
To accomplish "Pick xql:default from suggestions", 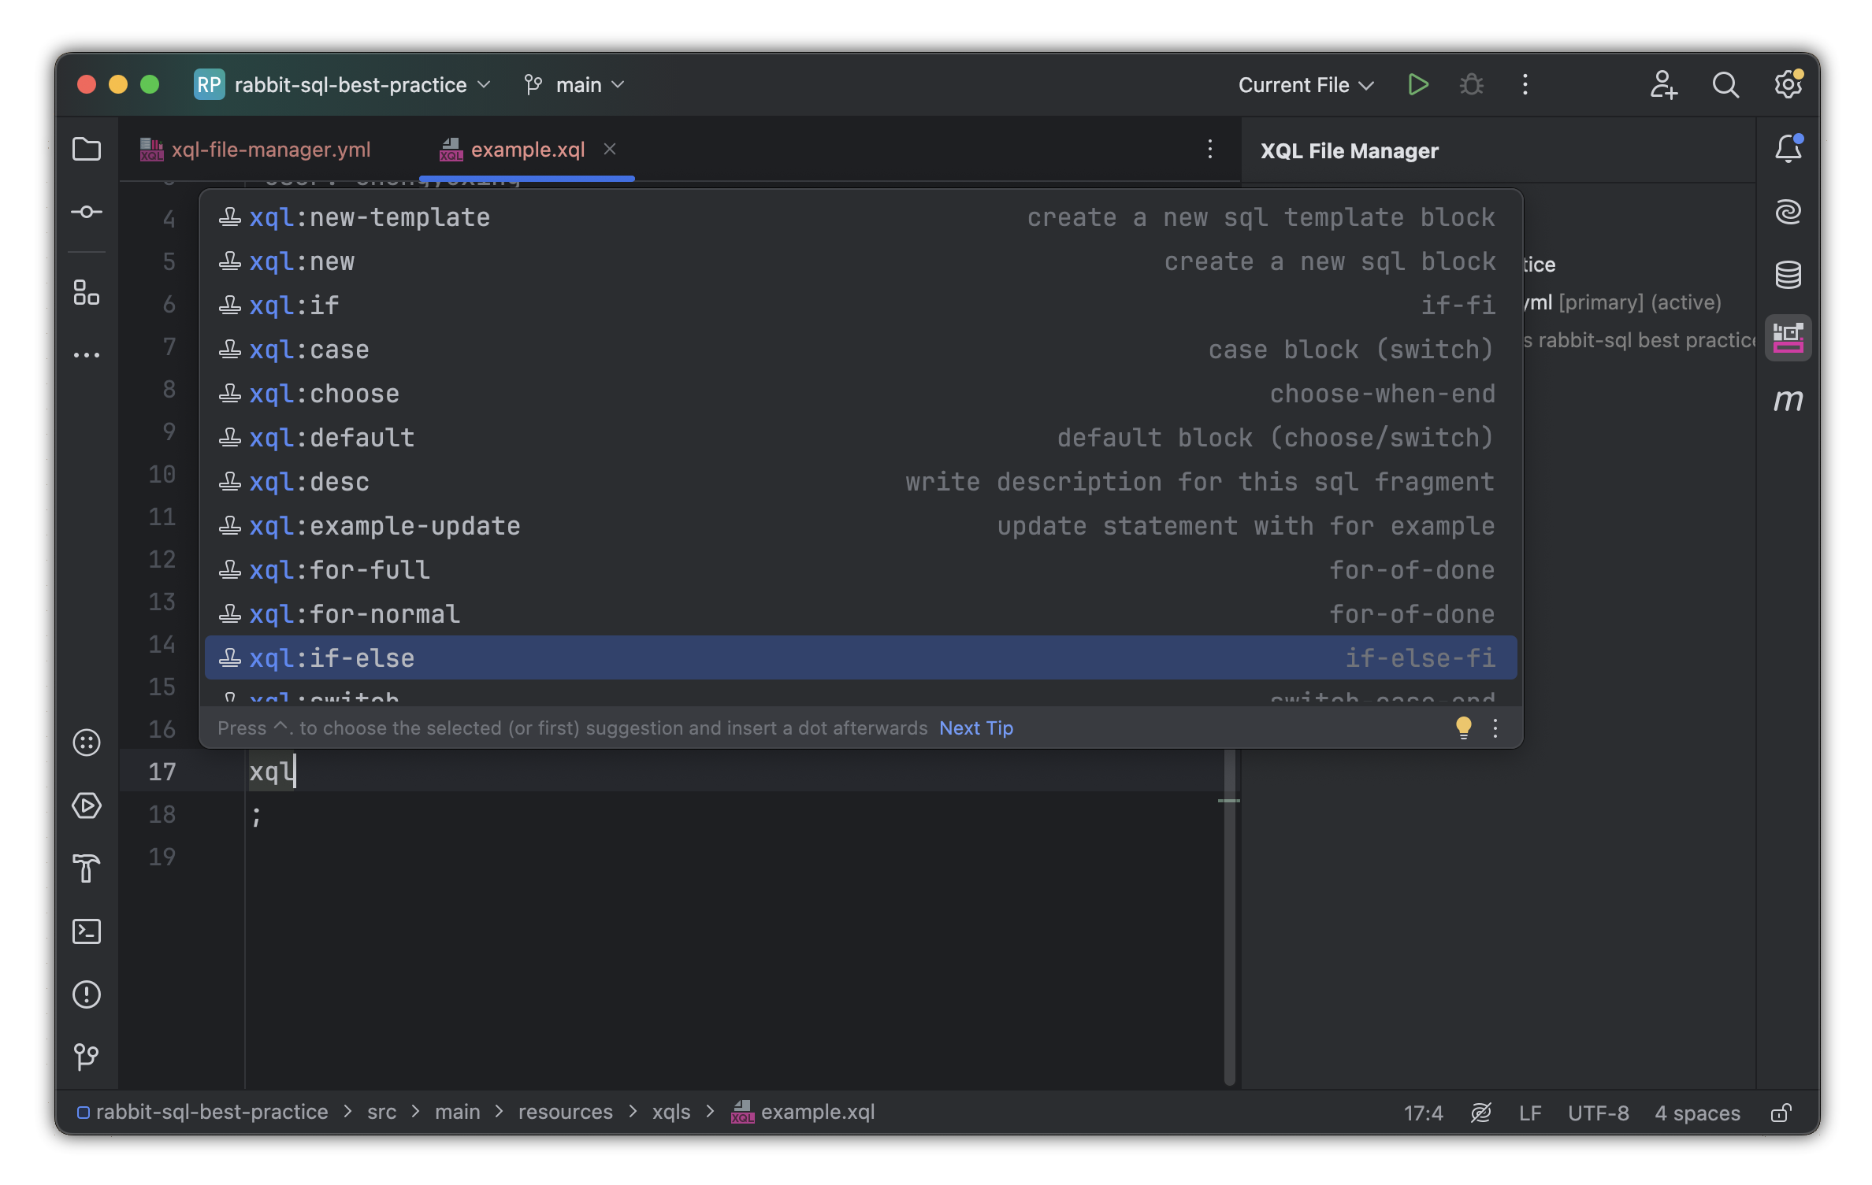I will (x=860, y=438).
